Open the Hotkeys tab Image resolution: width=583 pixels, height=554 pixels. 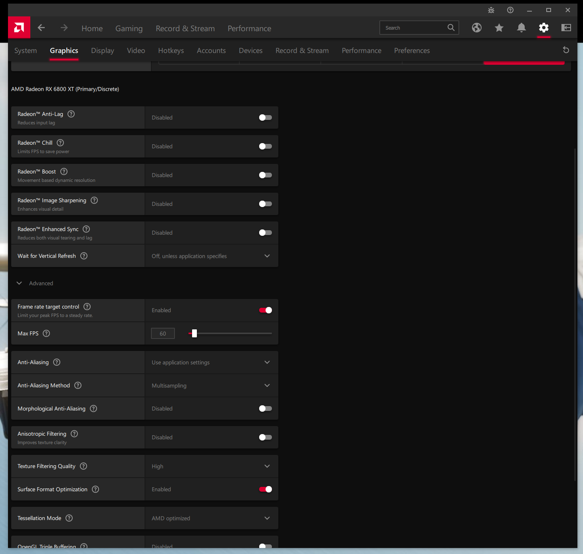pyautogui.click(x=171, y=50)
